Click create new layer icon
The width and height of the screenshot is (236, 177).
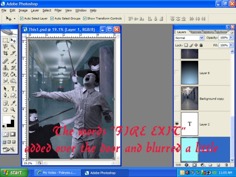[x=218, y=165]
